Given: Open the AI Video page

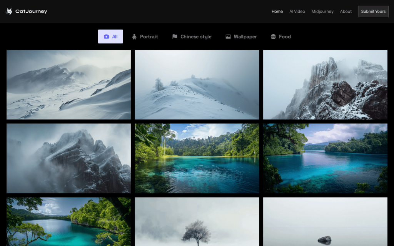Looking at the screenshot, I should coord(297,12).
